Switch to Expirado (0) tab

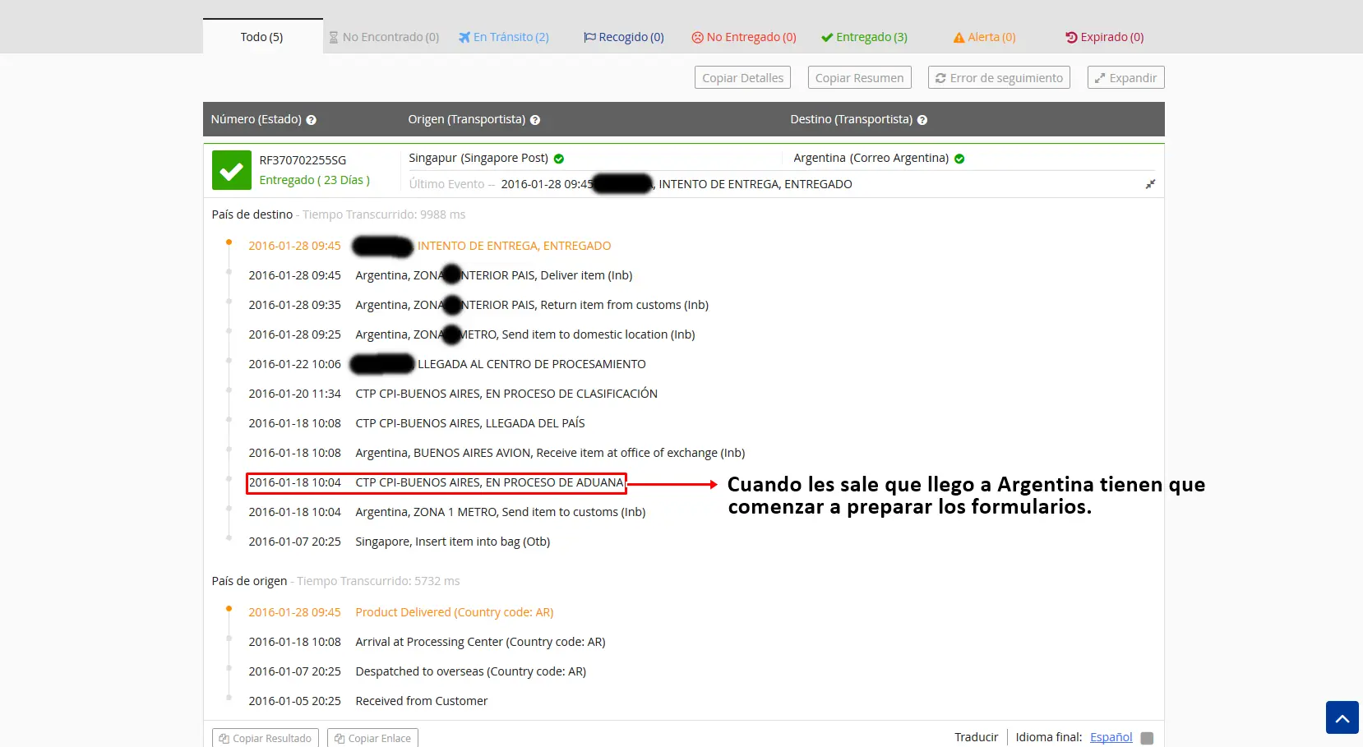1105,37
